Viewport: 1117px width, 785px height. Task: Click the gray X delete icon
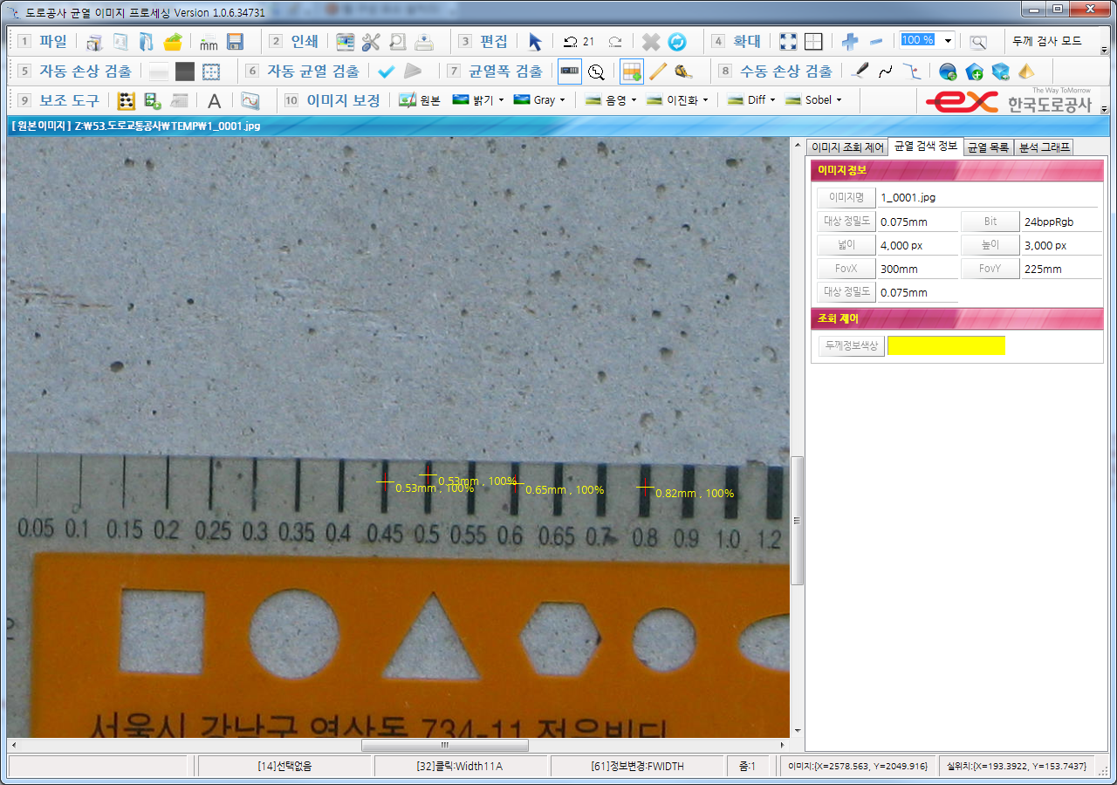[x=651, y=42]
